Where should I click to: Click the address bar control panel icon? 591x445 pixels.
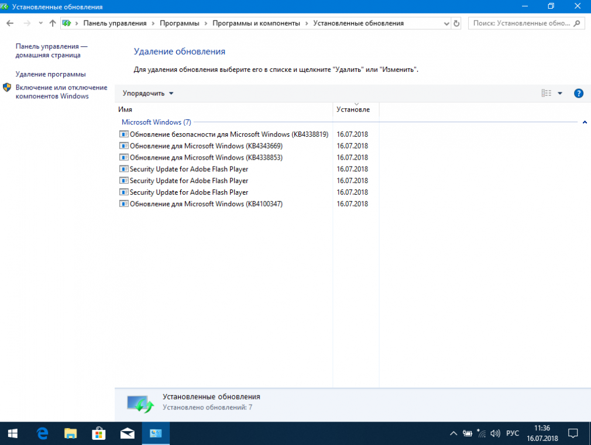click(67, 23)
